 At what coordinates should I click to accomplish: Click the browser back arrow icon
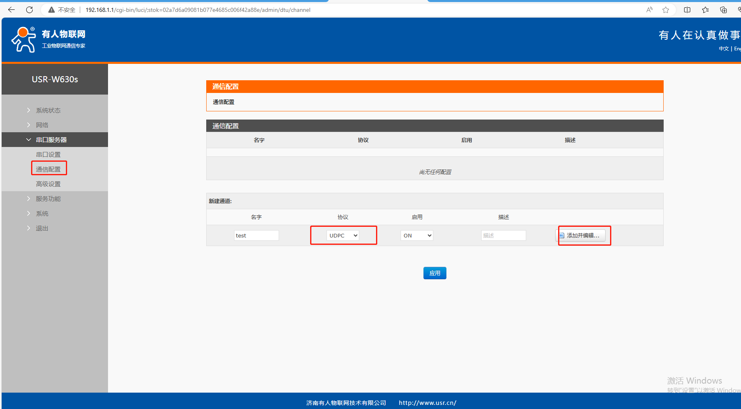[x=11, y=10]
